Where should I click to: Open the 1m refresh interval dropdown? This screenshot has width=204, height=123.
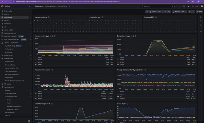tap(184, 12)
